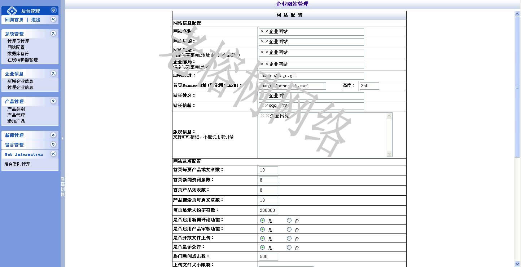
Task: Click the 后台管理 logo icon
Action: [x=12, y=11]
